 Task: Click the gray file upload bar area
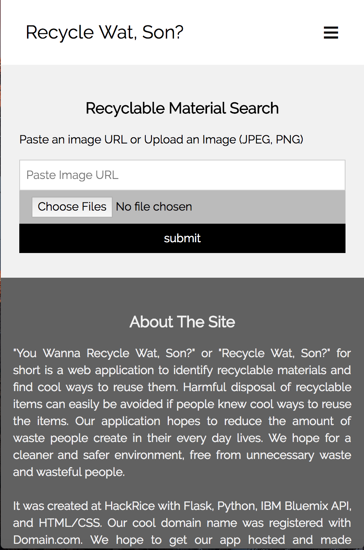(182, 207)
